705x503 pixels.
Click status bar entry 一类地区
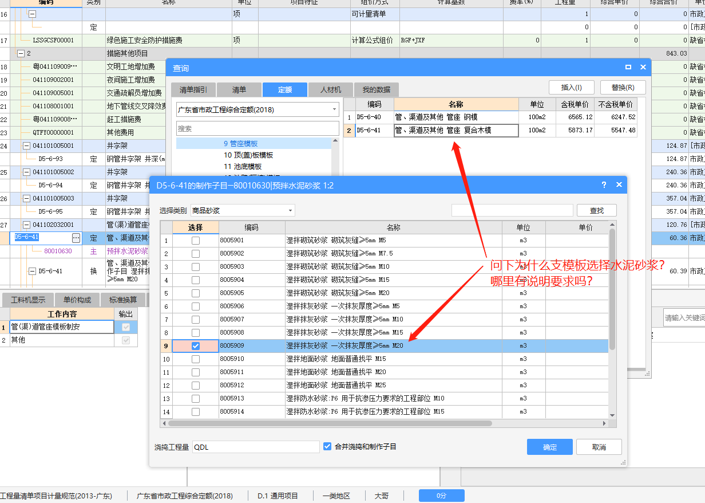[336, 496]
